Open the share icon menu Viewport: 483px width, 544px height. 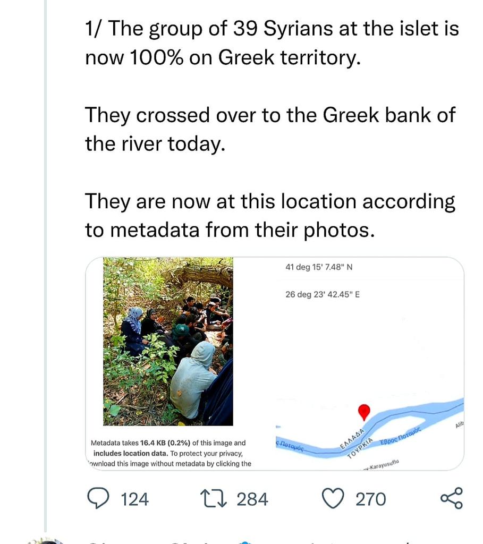(452, 499)
